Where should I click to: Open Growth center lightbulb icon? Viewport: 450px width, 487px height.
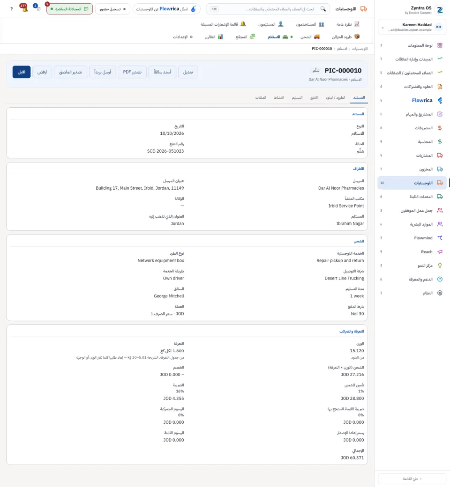[440, 265]
